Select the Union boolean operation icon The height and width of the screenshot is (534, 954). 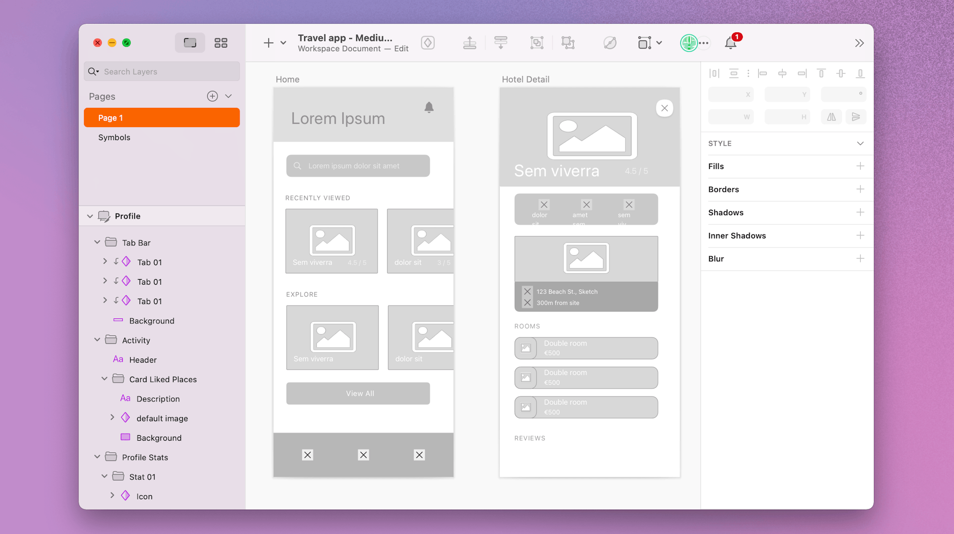568,43
